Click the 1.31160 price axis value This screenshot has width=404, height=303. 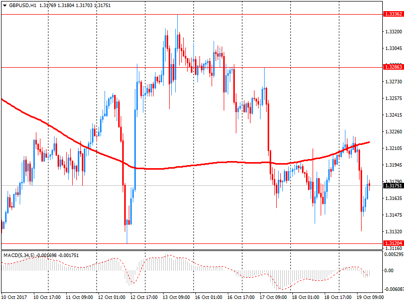pyautogui.click(x=394, y=248)
